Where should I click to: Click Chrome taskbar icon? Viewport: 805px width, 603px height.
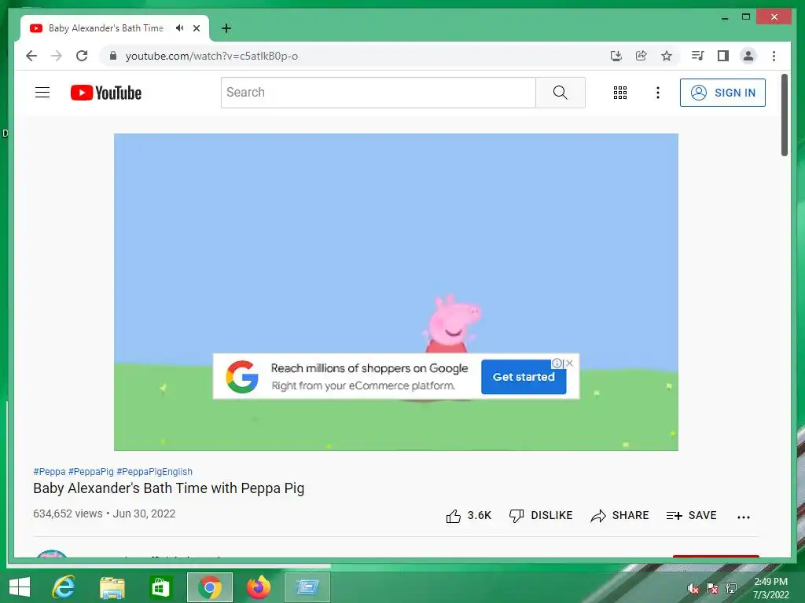click(209, 587)
